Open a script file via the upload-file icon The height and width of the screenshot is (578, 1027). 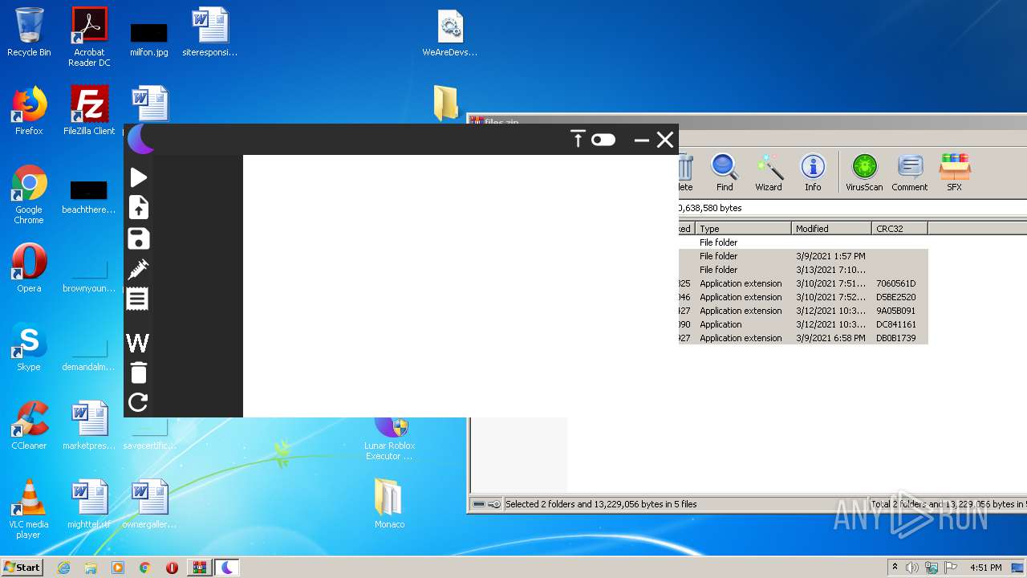(x=139, y=208)
